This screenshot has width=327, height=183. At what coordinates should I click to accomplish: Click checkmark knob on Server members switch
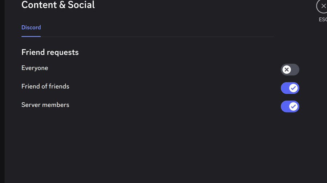pos(293,106)
